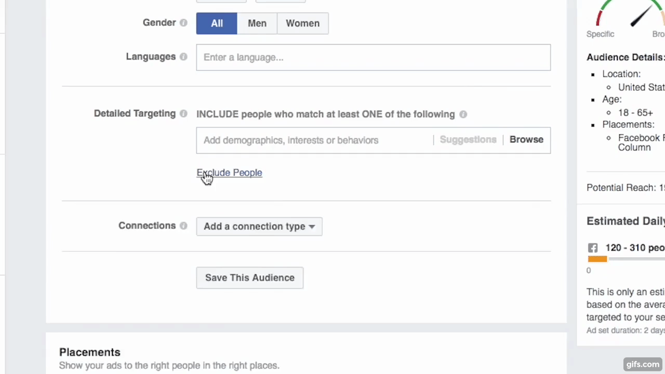Screen dimensions: 665x374
Task: Click the Connections info icon
Action: pos(183,226)
